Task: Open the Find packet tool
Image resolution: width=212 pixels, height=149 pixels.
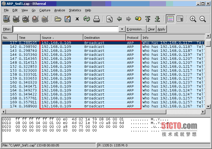Action: (x=110, y=19)
